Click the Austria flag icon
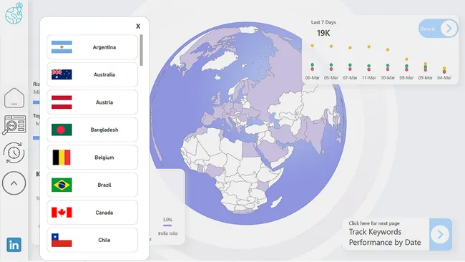The image size is (465, 262). (x=62, y=102)
